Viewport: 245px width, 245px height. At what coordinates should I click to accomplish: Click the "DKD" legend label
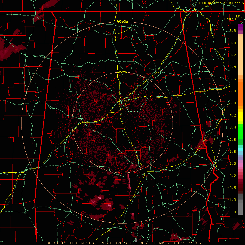(x=239, y=16)
